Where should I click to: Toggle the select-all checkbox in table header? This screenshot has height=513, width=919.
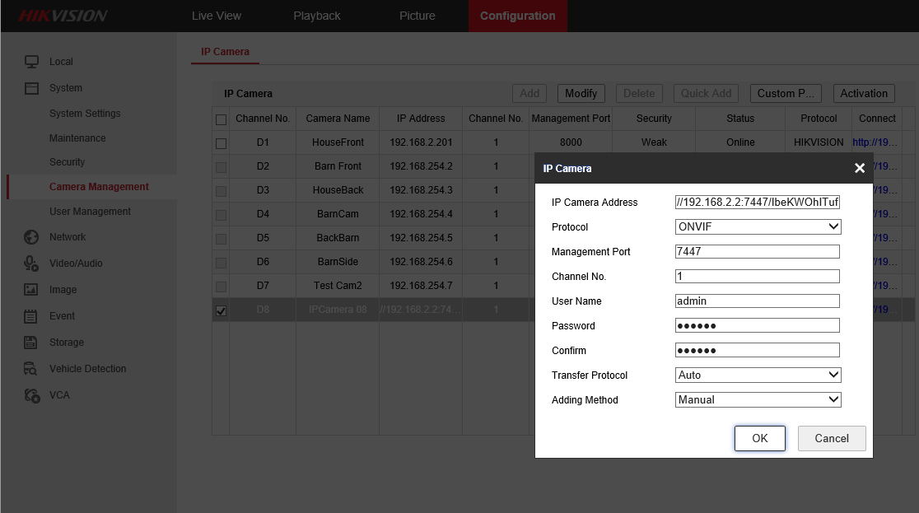pyautogui.click(x=221, y=119)
